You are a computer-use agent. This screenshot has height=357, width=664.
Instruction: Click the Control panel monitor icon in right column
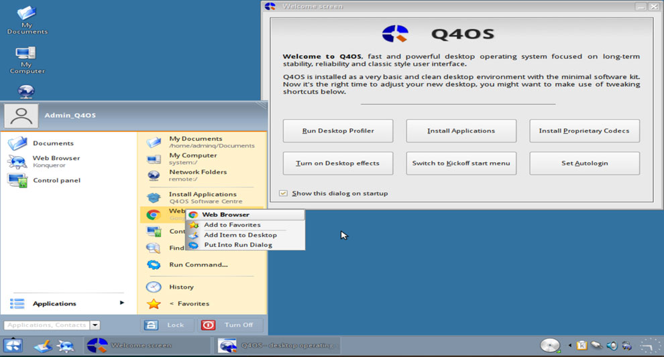(x=154, y=231)
